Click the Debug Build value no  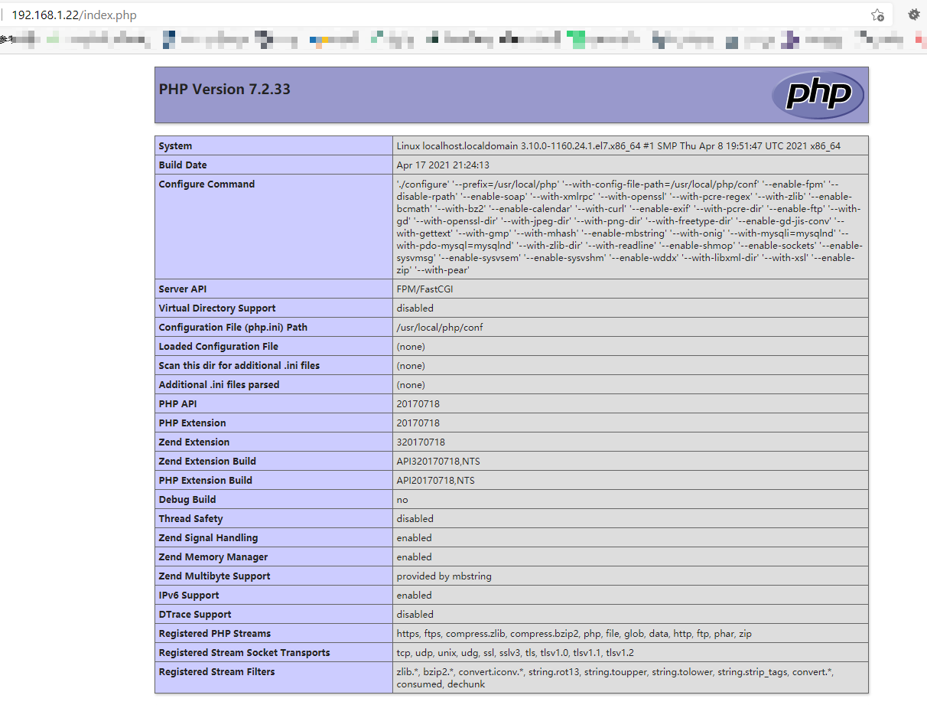[x=402, y=500]
